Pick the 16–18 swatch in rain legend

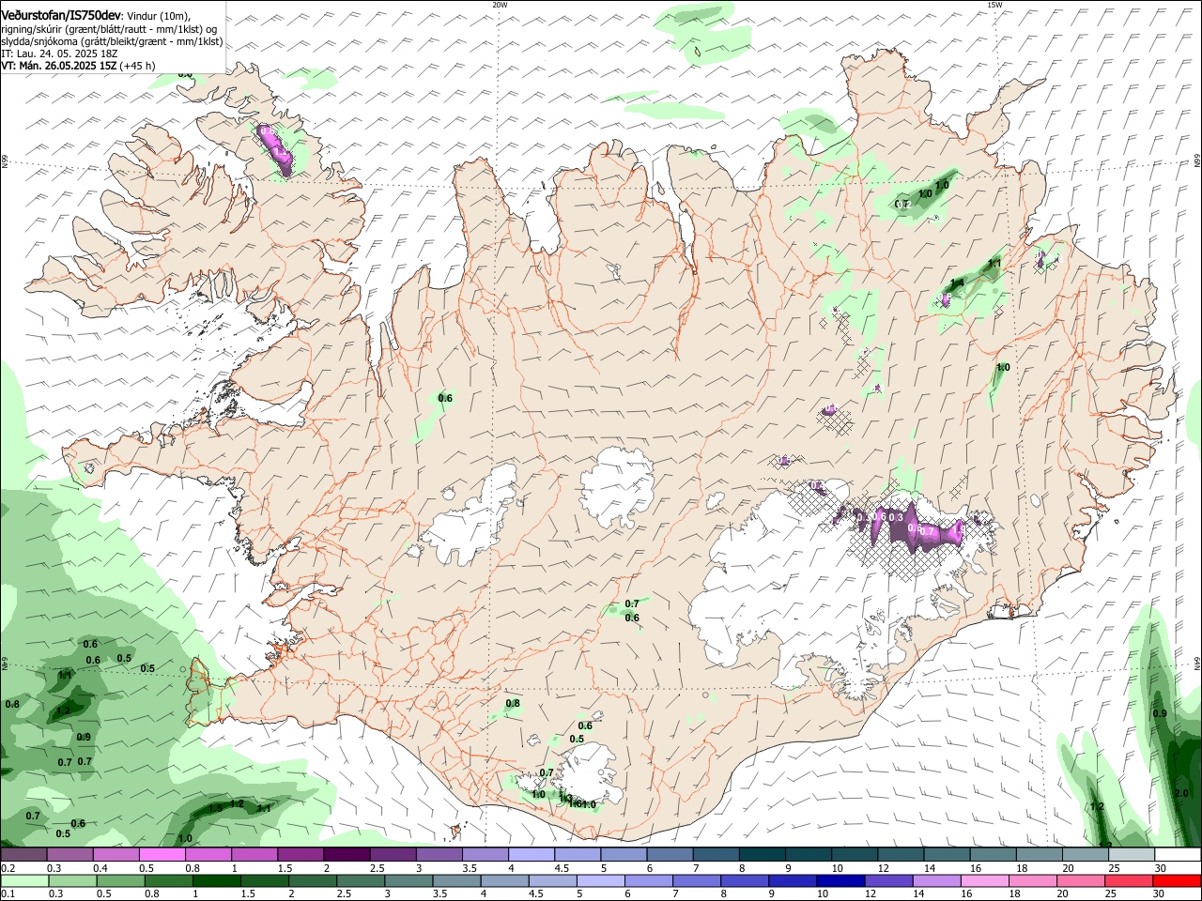[984, 881]
